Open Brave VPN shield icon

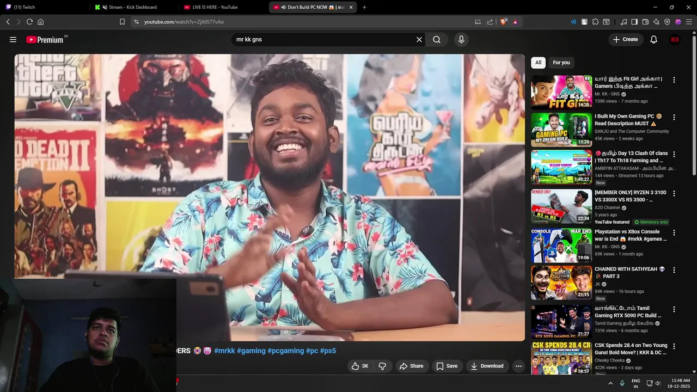click(667, 22)
